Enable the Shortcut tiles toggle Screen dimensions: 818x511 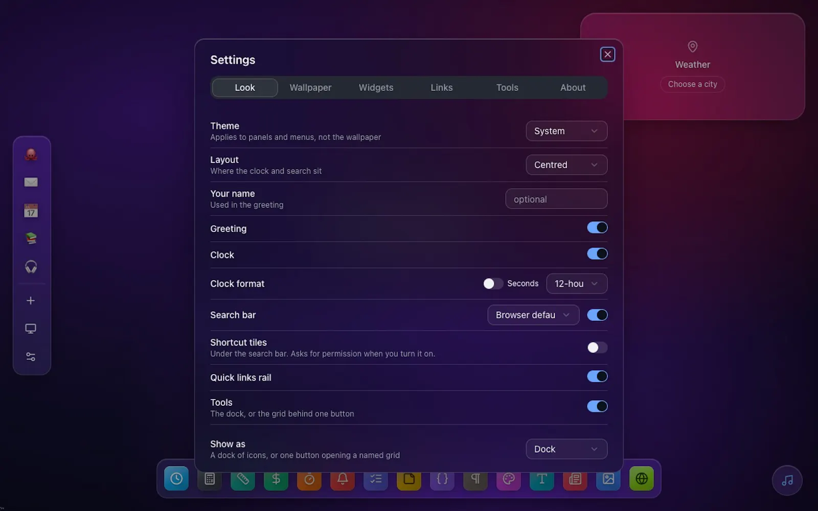point(597,347)
